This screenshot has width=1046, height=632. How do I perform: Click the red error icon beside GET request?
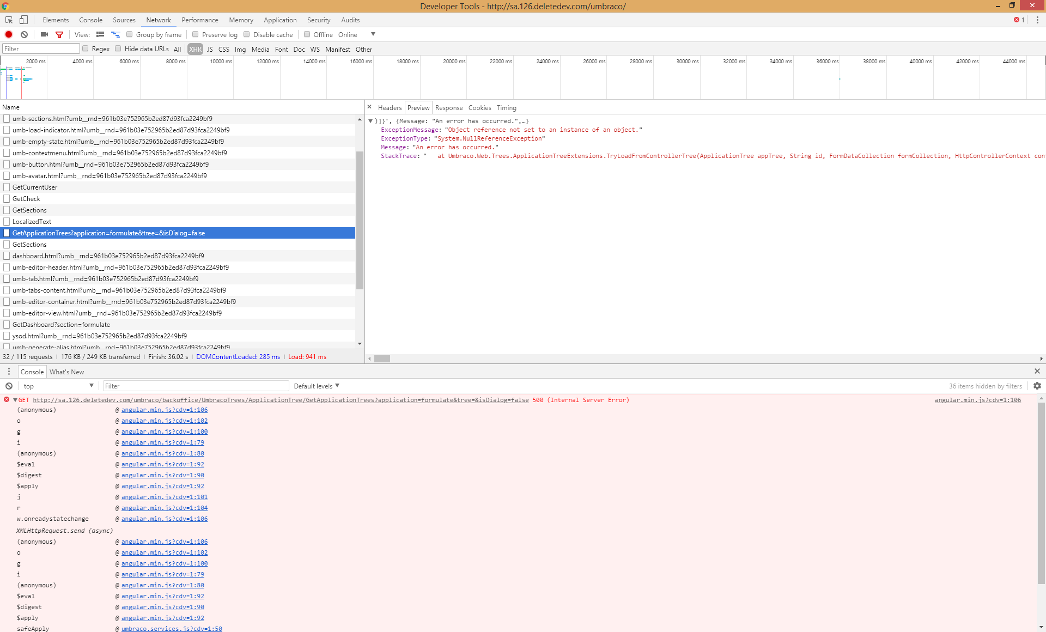(x=7, y=400)
